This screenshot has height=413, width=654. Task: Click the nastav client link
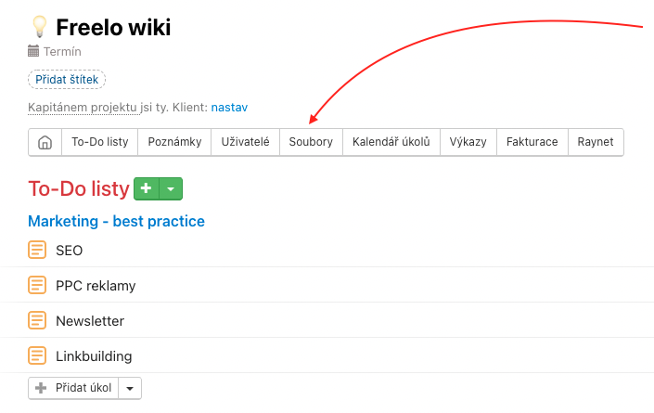click(229, 108)
